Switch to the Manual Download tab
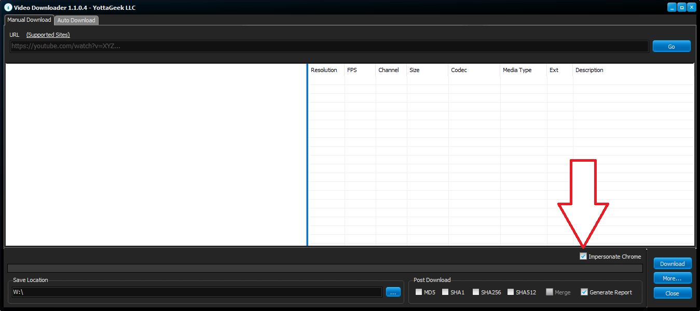Viewport: 700px width, 311px height. coord(29,20)
